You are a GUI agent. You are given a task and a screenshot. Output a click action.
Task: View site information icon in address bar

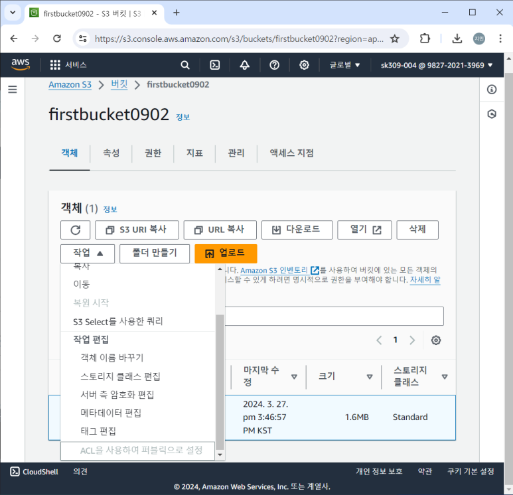(83, 38)
